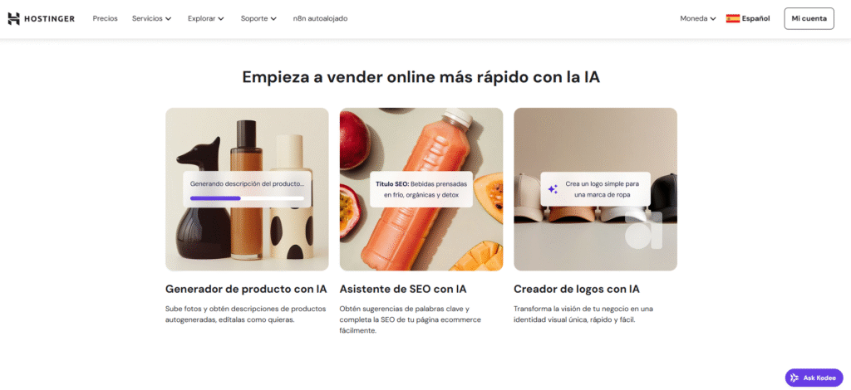The width and height of the screenshot is (851, 390).
Task: Select the Español language link
Action: 755,18
